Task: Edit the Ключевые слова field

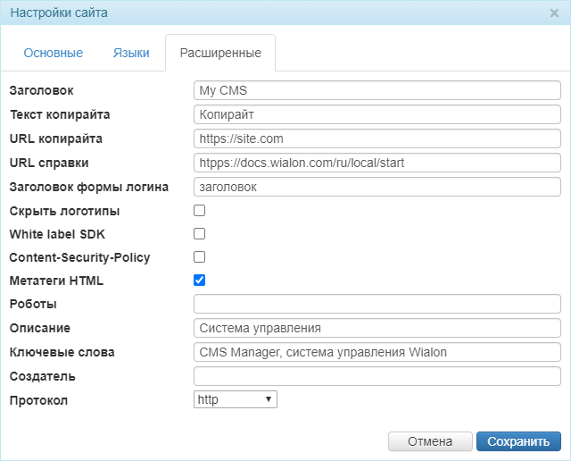Action: point(377,352)
